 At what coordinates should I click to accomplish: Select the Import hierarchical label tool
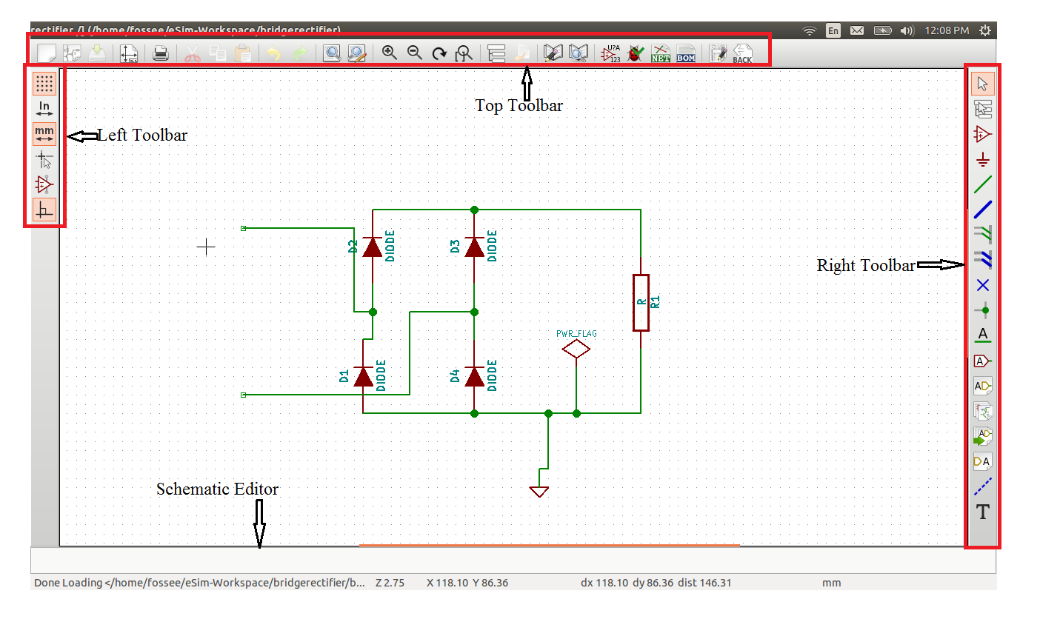(982, 436)
